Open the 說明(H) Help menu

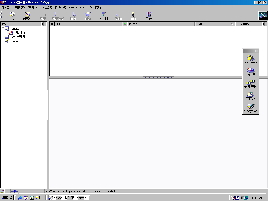100,7
